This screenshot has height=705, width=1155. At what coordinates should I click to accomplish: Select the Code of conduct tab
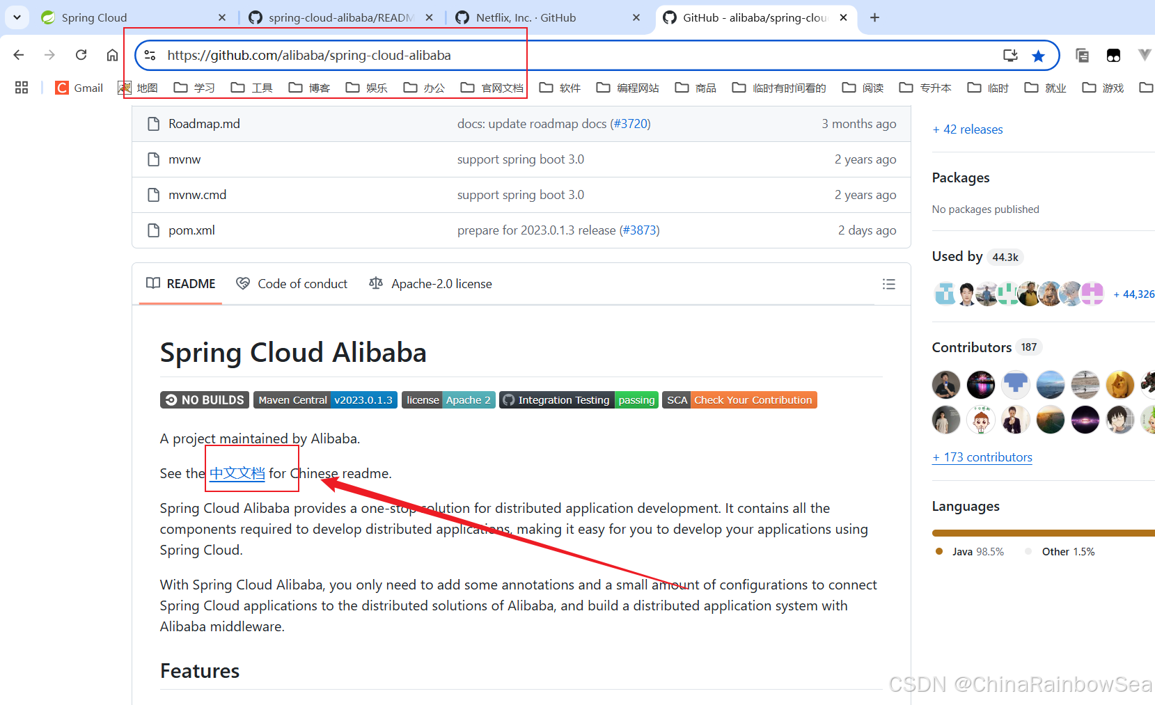pyautogui.click(x=292, y=283)
